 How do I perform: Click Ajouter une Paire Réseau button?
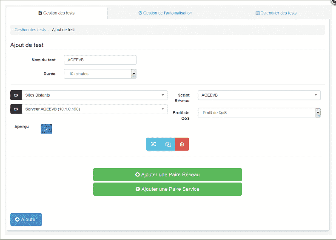point(167,174)
